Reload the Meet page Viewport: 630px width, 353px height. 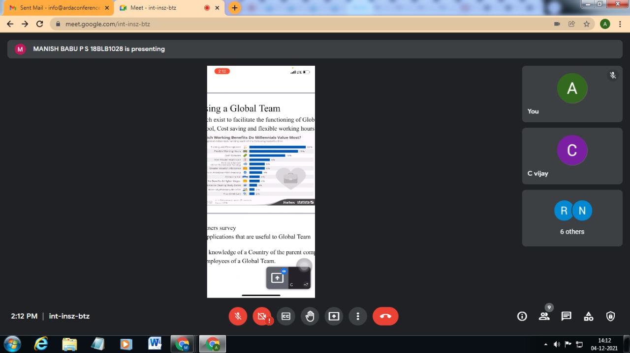[40, 24]
